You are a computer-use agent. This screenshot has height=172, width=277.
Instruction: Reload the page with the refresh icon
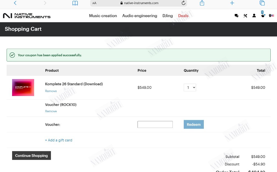[183, 3]
